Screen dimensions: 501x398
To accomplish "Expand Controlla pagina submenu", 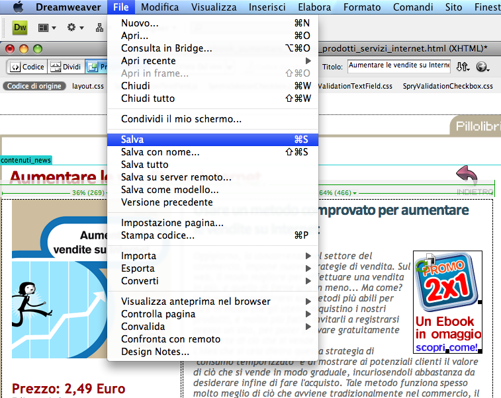I will pos(212,314).
